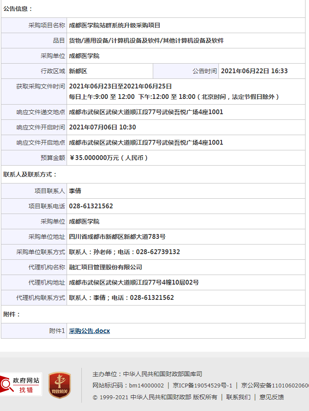309x411 pixels.
Task: Open the 京ICP备19054529号-1 record link
Action: click(x=202, y=385)
